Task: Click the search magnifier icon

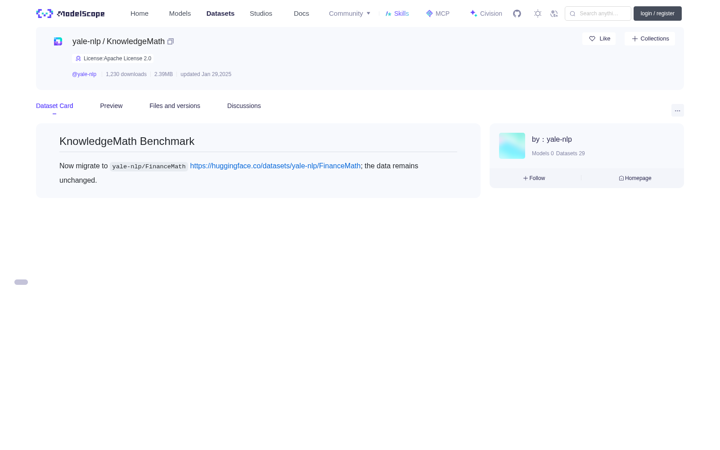Action: (x=572, y=13)
